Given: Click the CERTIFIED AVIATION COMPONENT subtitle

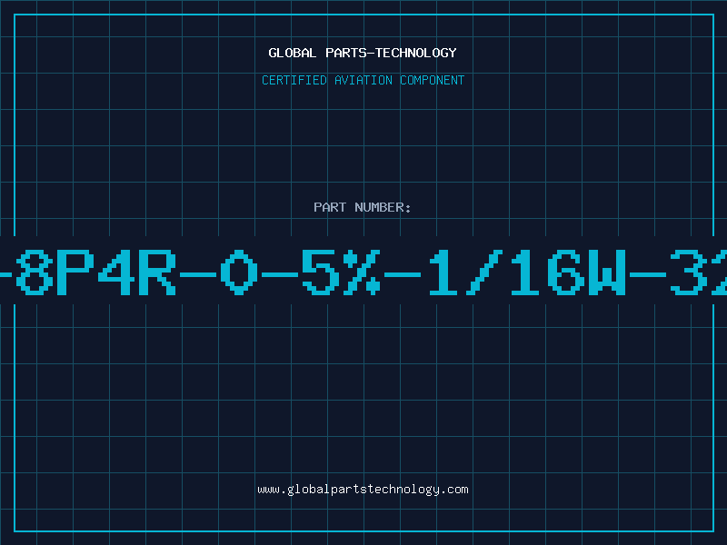Looking at the screenshot, I should coord(363,80).
